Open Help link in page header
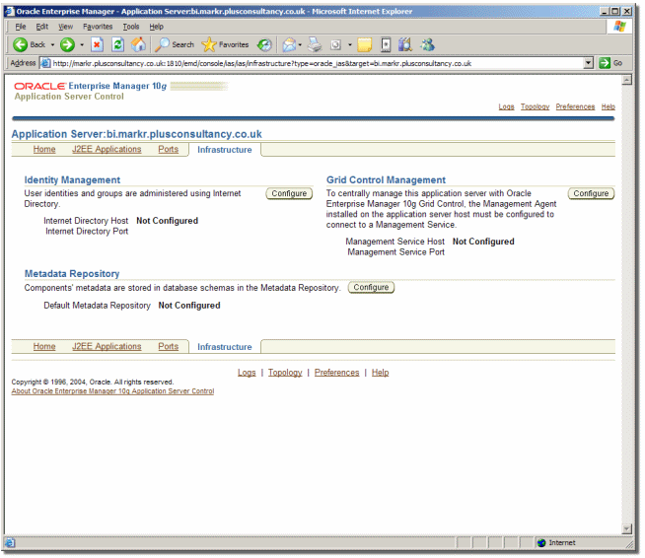Viewport: 645px width, 558px height. (x=608, y=106)
